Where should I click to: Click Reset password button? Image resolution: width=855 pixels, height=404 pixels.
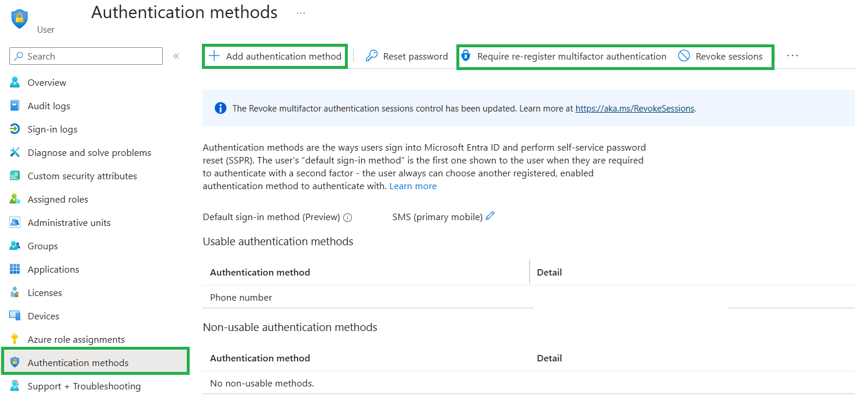coord(407,56)
